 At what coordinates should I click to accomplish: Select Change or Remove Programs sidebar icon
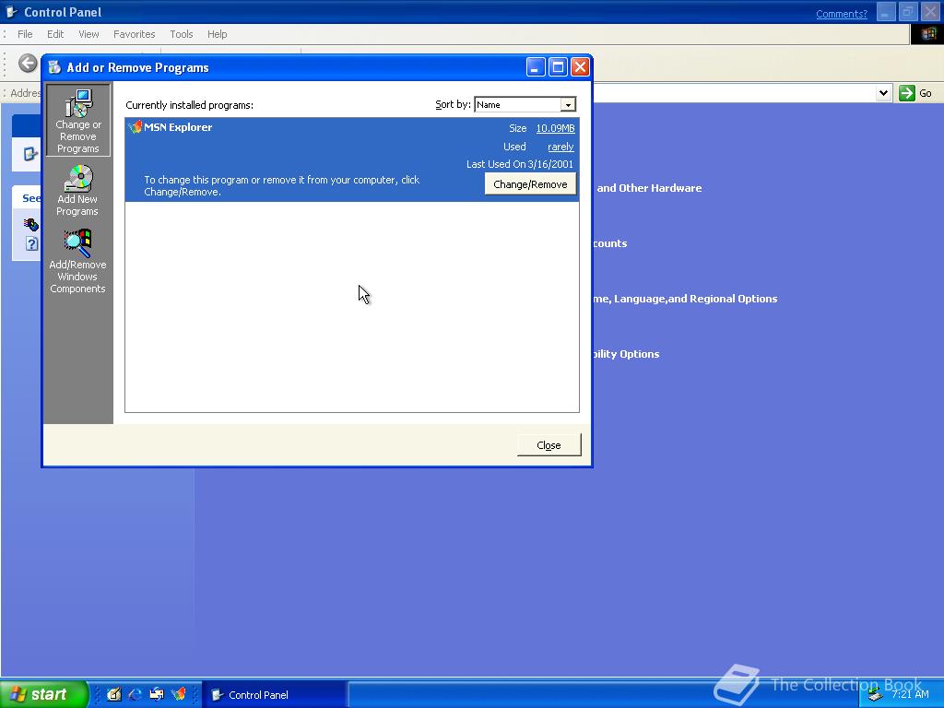pyautogui.click(x=78, y=121)
